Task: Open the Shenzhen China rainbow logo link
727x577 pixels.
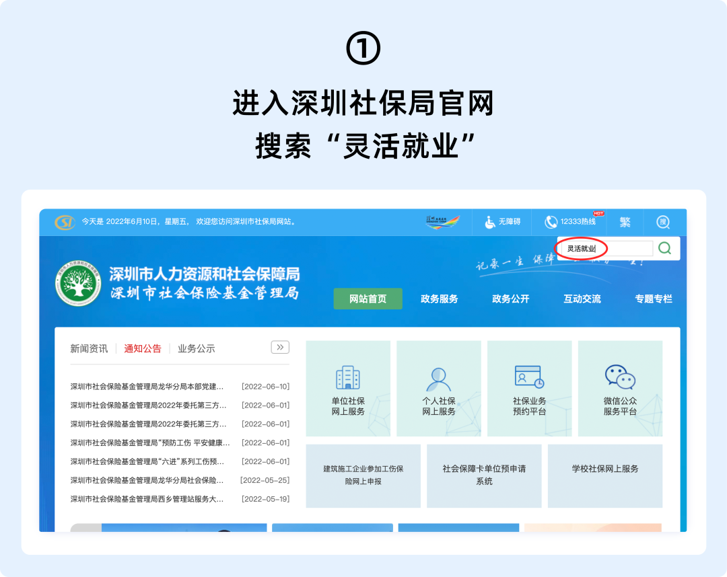Action: point(443,222)
